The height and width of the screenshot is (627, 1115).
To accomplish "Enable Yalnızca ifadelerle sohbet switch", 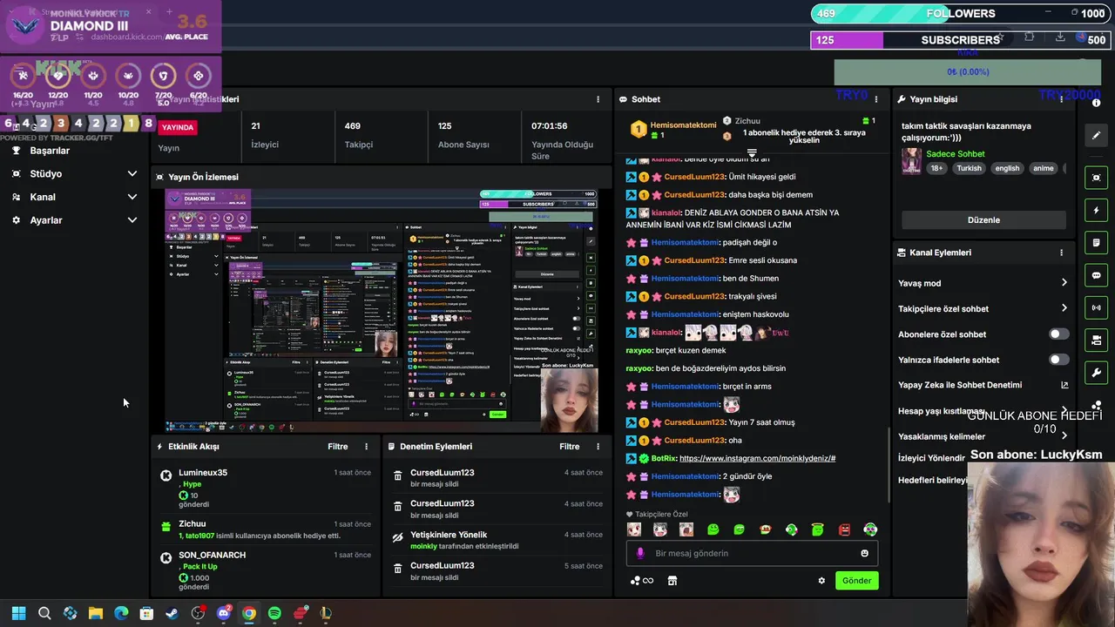I will pos(1058,360).
